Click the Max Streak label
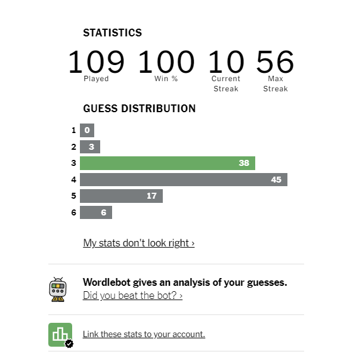 coord(275,84)
